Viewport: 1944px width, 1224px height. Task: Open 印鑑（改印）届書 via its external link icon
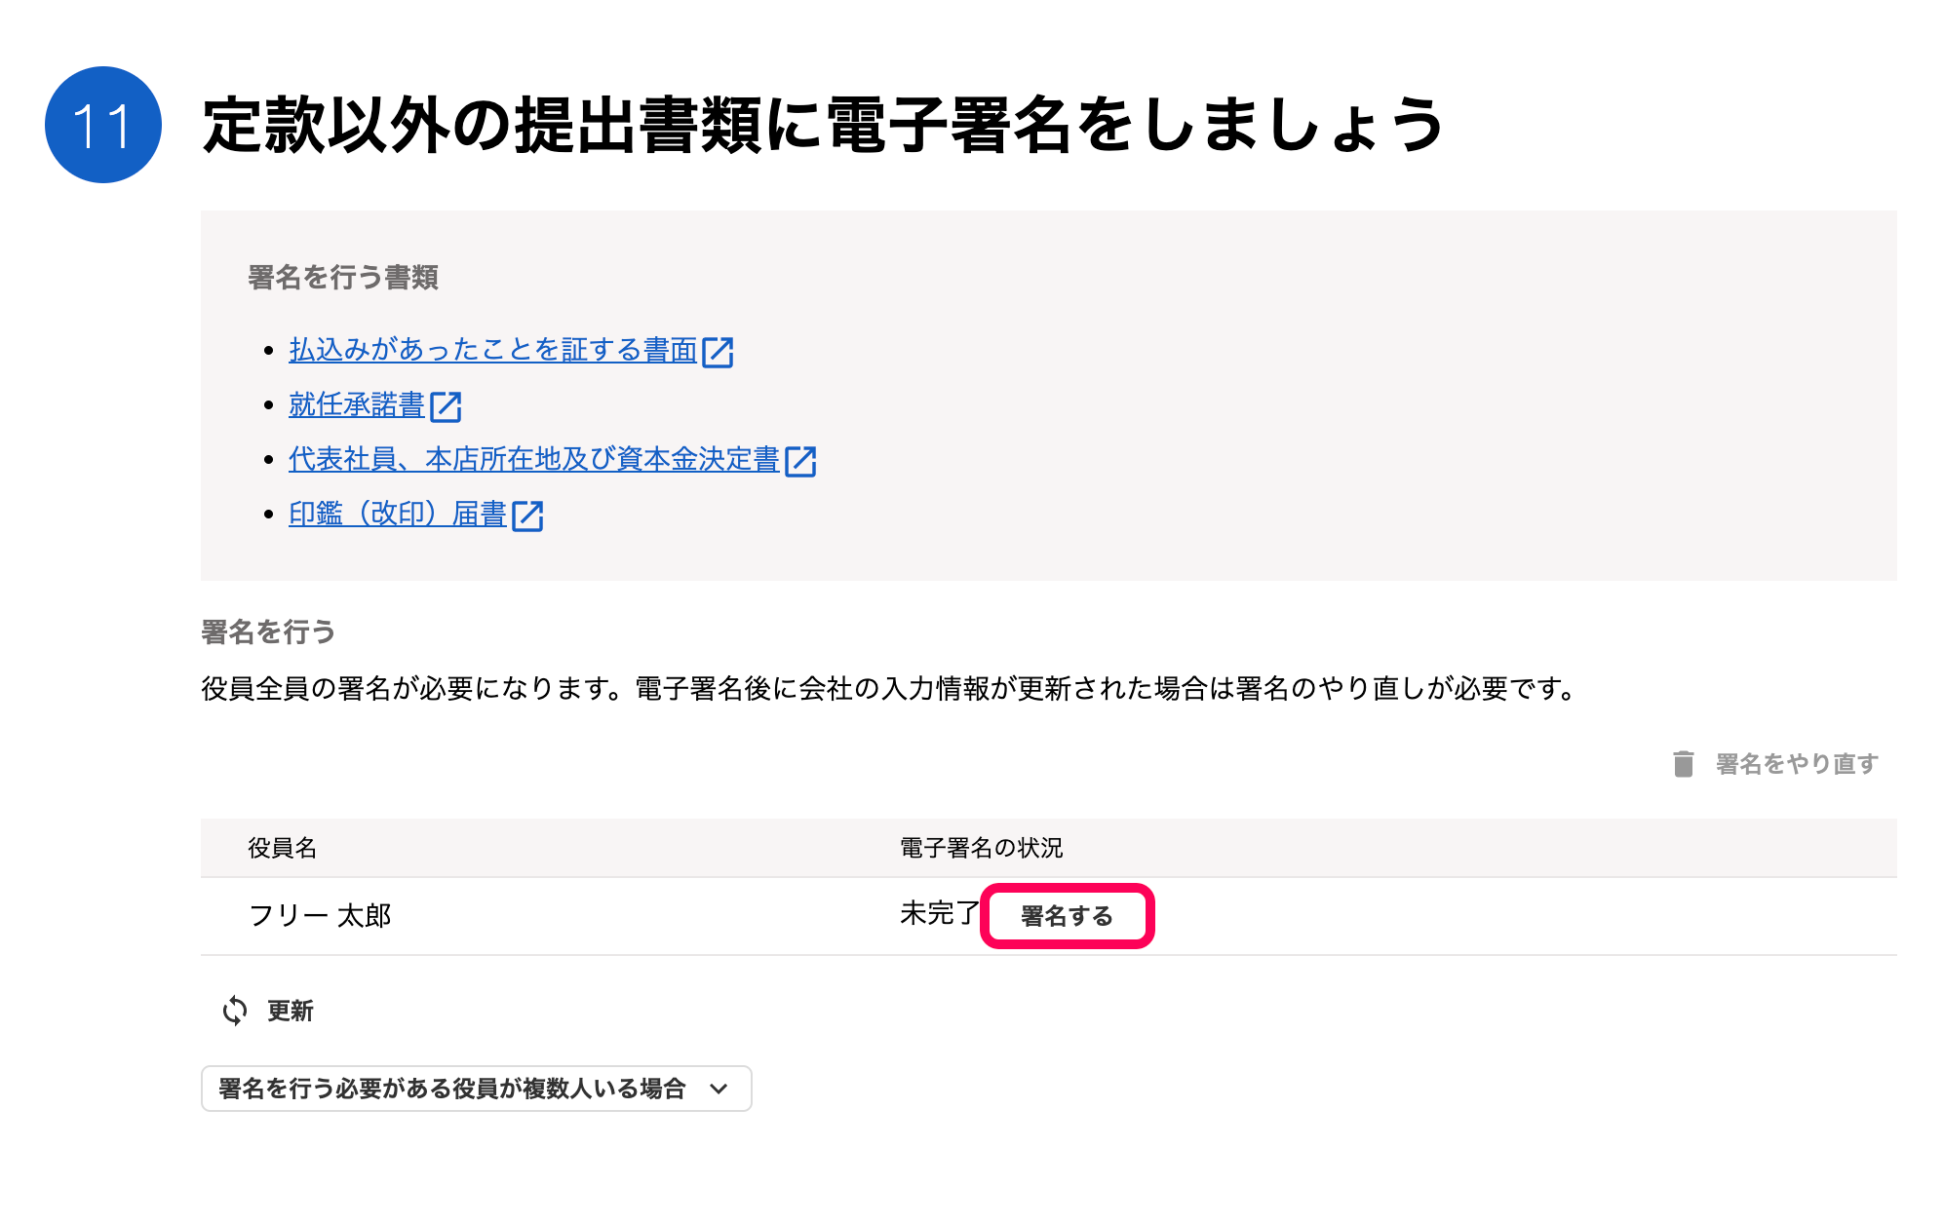[x=528, y=516]
